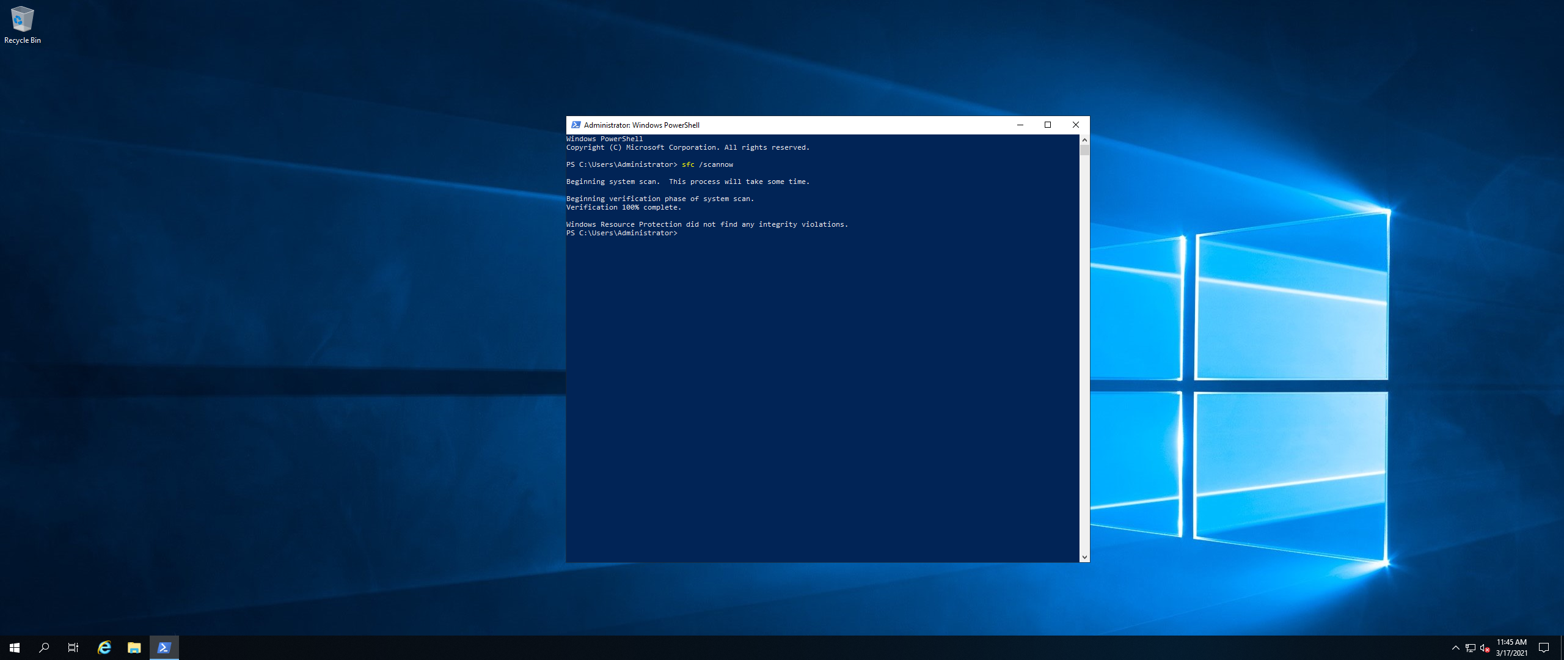
Task: Open the Windows Start menu
Action: 15,648
